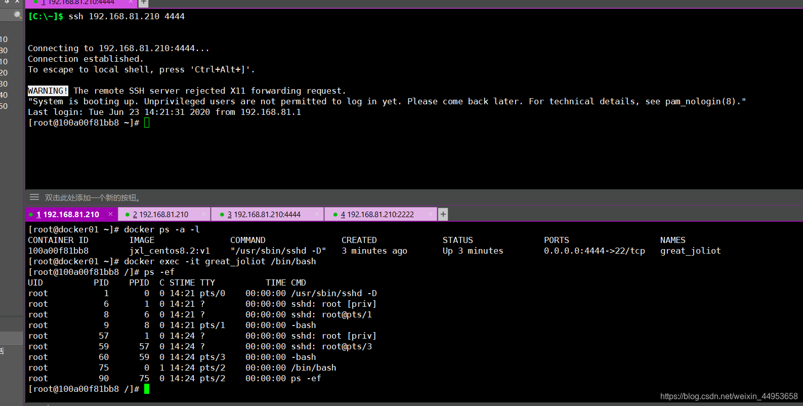Click the 'pts/0' TTY value

click(213, 293)
